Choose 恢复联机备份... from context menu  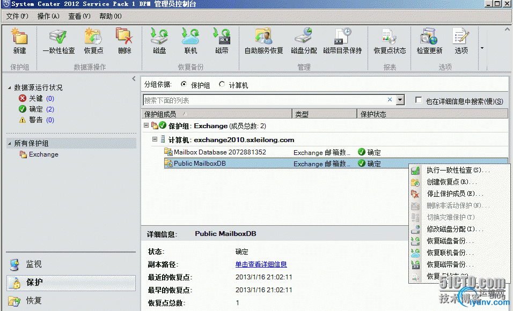point(459,253)
